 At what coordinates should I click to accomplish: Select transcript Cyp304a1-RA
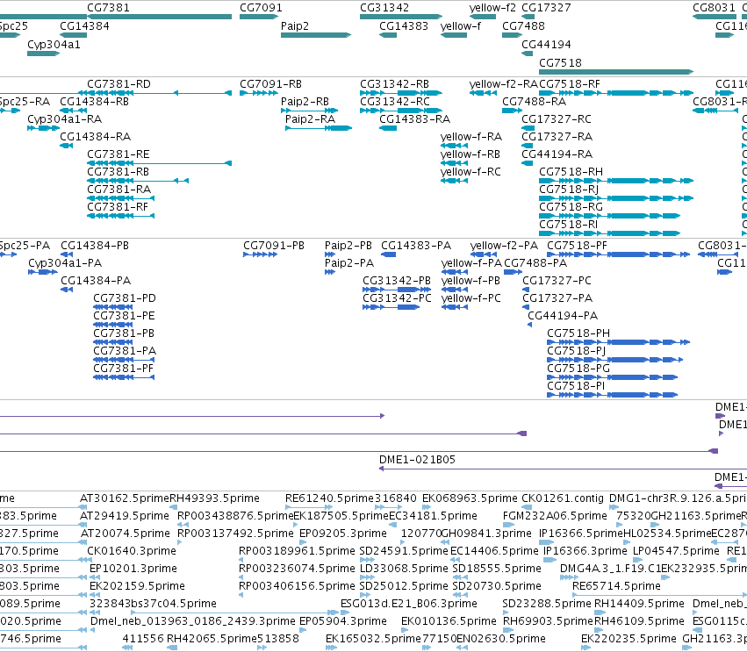coord(64,119)
